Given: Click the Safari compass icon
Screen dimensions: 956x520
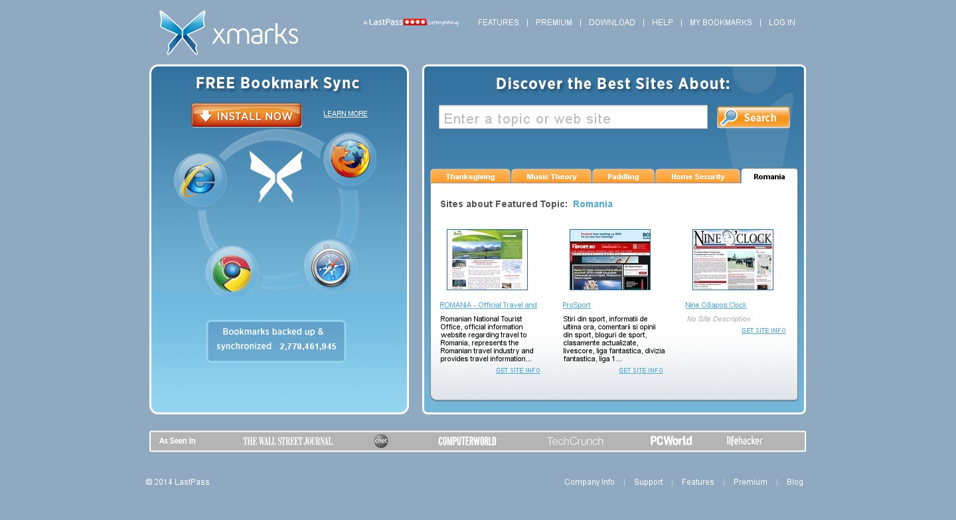Looking at the screenshot, I should click(331, 266).
